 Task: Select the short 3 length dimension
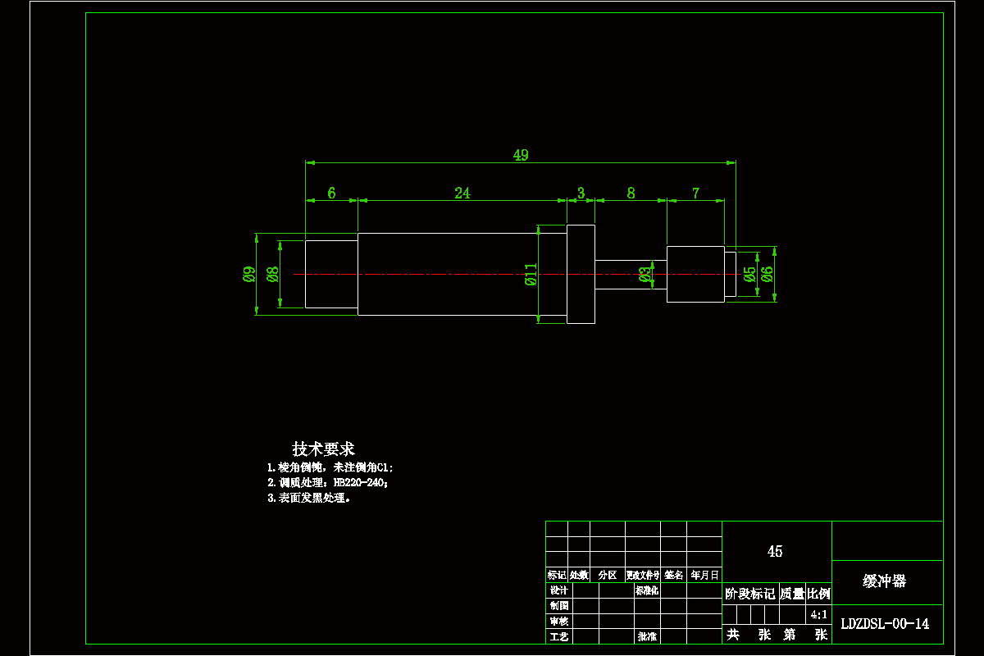pyautogui.click(x=581, y=193)
